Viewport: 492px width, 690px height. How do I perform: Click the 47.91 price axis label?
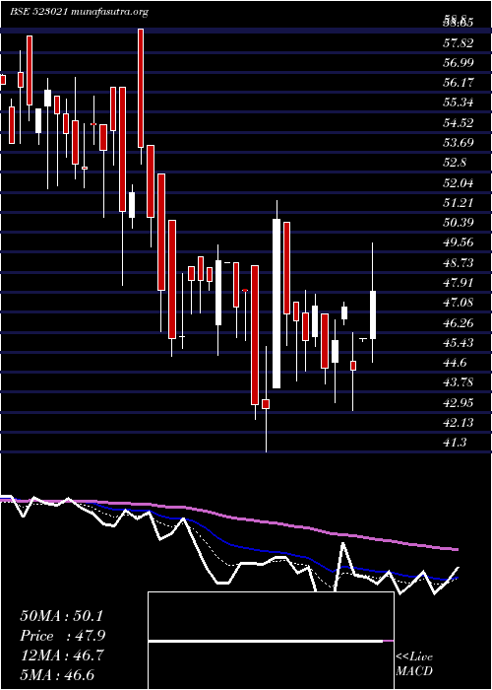click(x=459, y=282)
